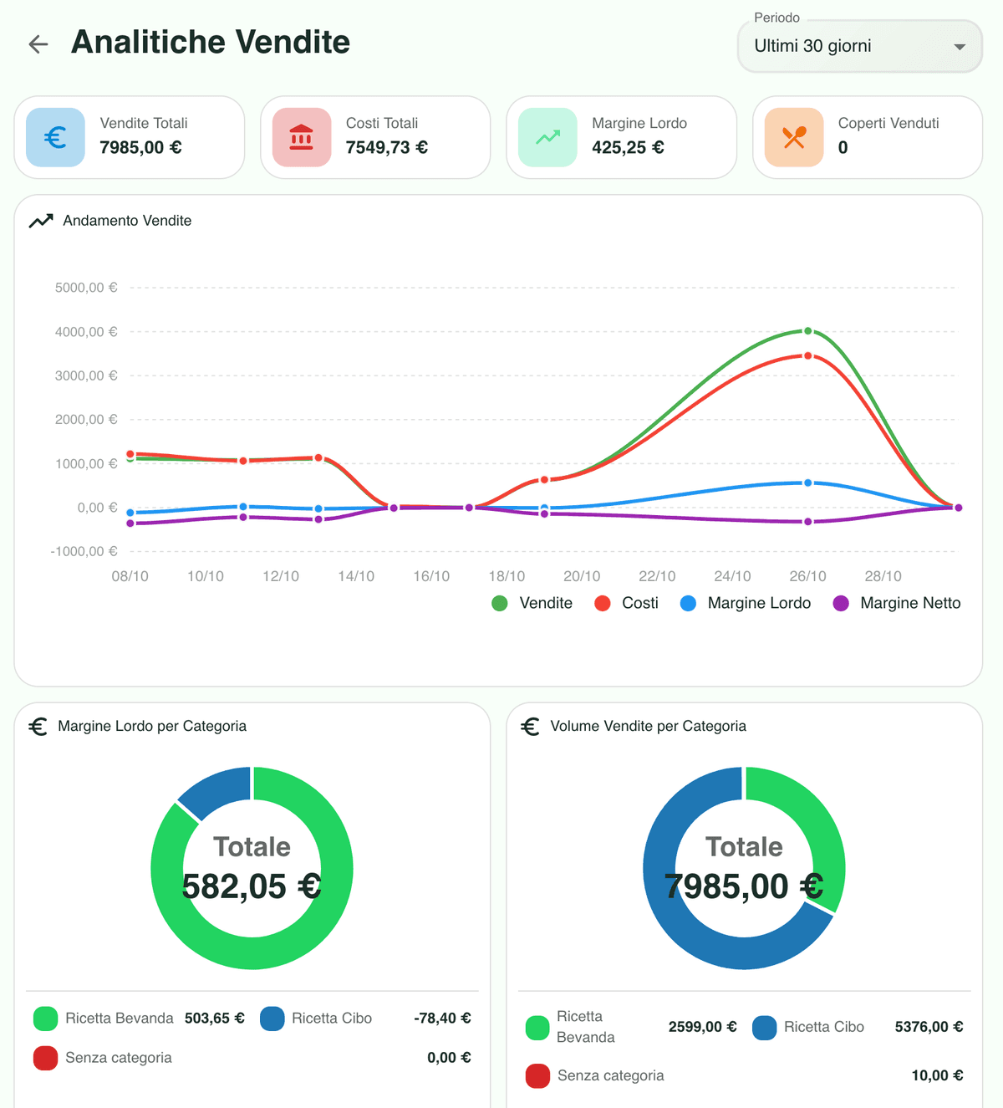
Task: Click the bank icon on Costi Totali card
Action: (301, 137)
